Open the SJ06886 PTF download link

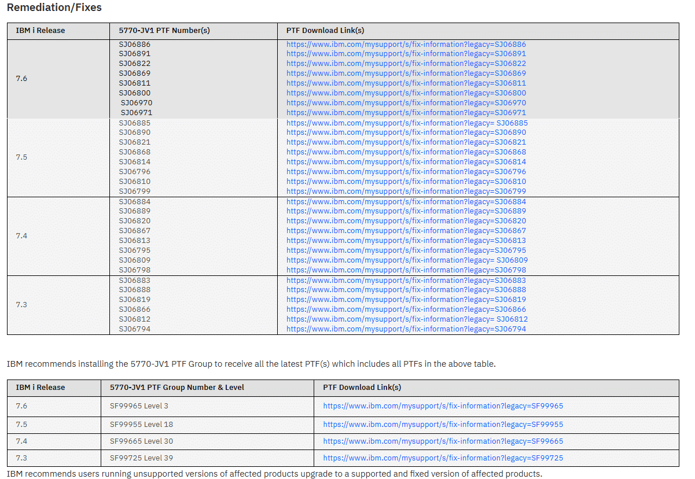click(406, 45)
